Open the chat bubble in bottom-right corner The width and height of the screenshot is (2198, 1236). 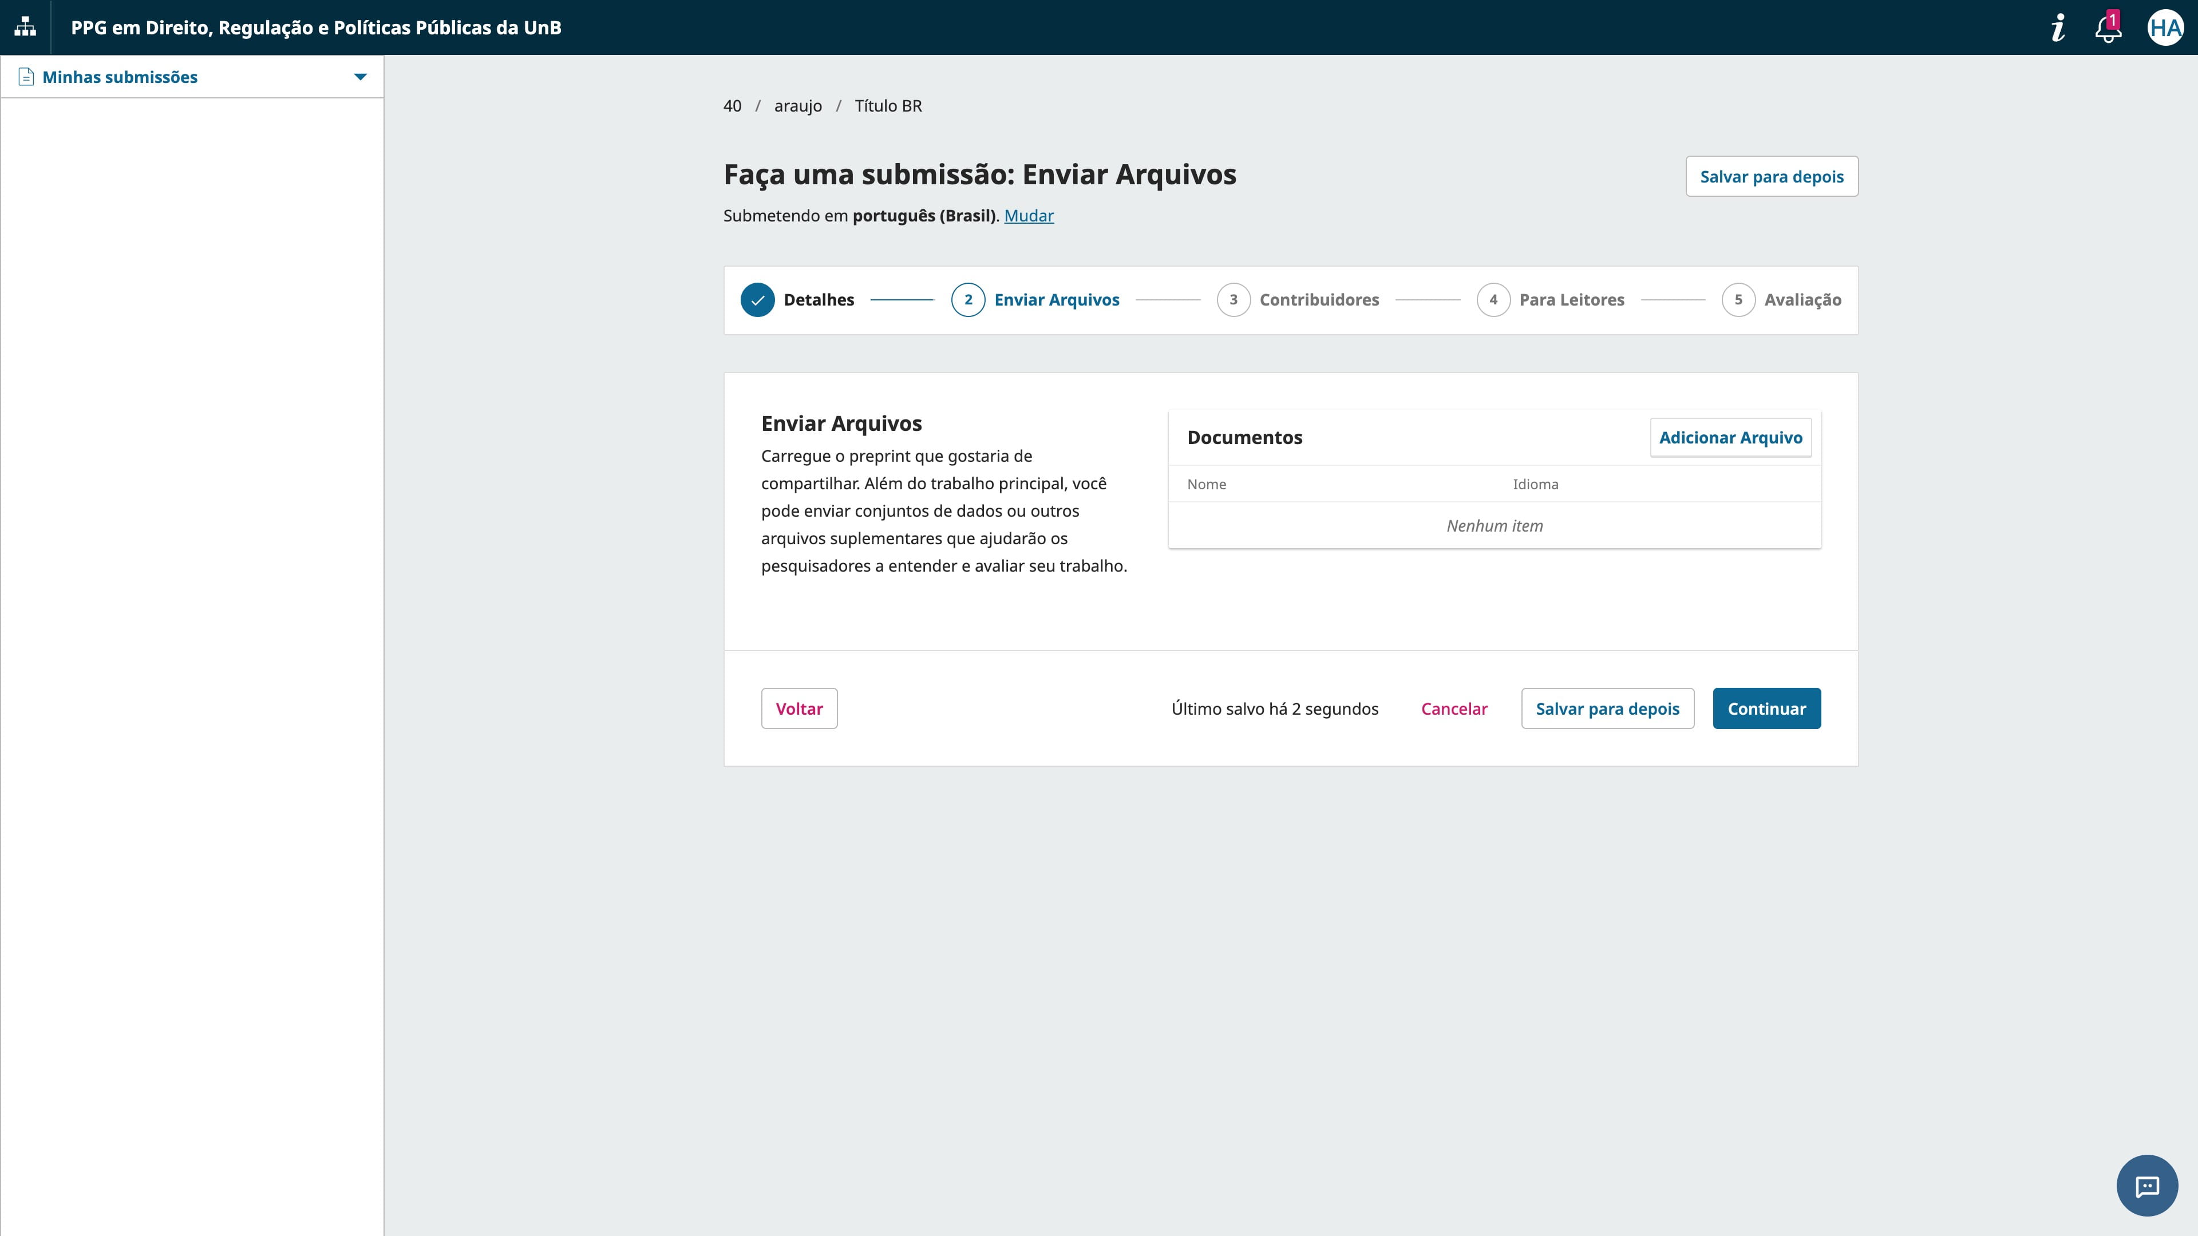(2148, 1186)
